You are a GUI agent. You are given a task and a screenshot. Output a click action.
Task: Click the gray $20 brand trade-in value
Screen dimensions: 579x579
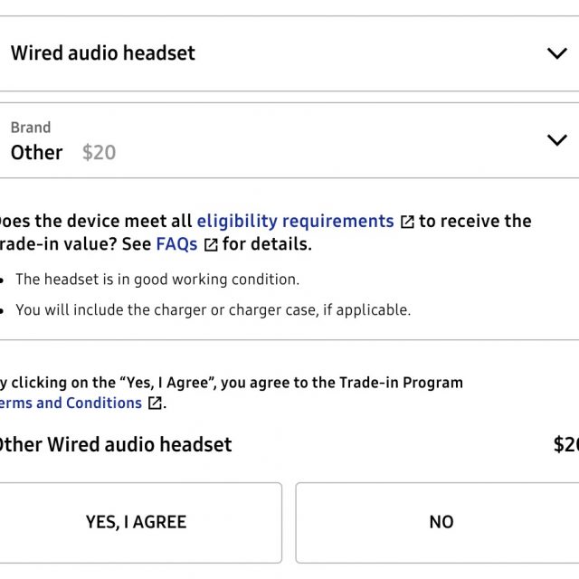point(99,153)
